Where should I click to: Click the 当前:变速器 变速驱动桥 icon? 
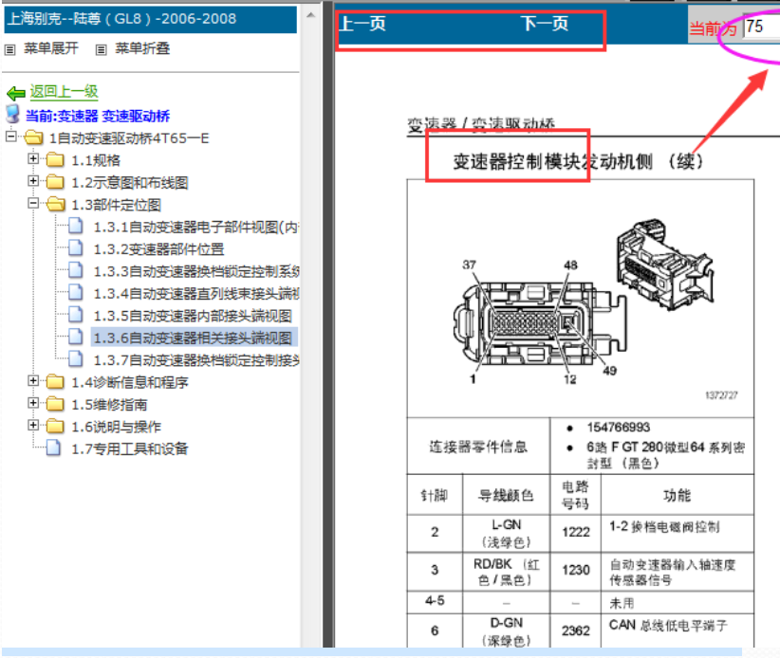click(x=12, y=114)
